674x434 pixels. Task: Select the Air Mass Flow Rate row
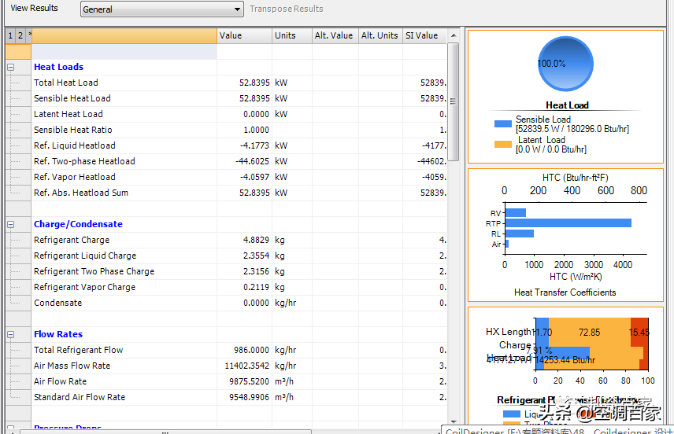(72, 366)
